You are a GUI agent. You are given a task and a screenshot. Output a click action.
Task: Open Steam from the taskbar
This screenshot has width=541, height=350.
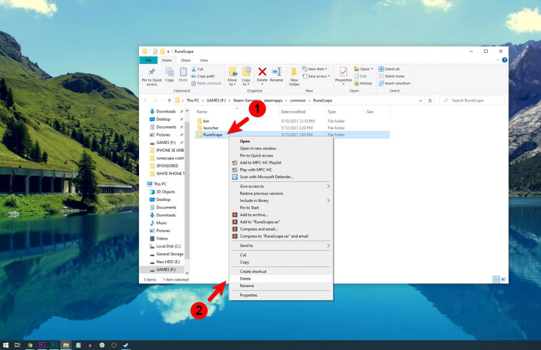point(126,345)
